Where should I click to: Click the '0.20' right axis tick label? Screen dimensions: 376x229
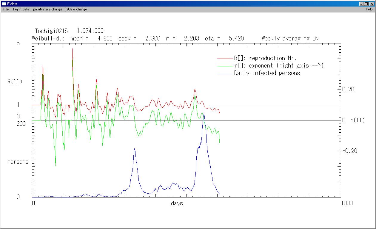click(348, 89)
